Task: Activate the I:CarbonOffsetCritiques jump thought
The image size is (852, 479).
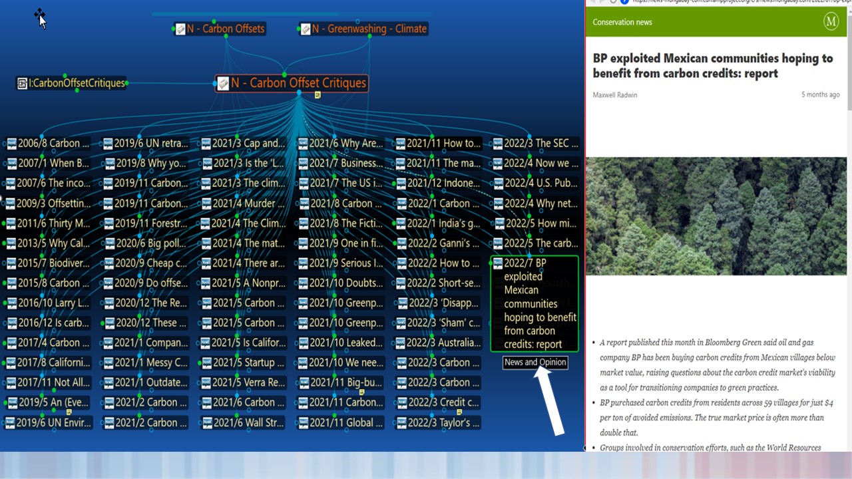Action: click(71, 83)
